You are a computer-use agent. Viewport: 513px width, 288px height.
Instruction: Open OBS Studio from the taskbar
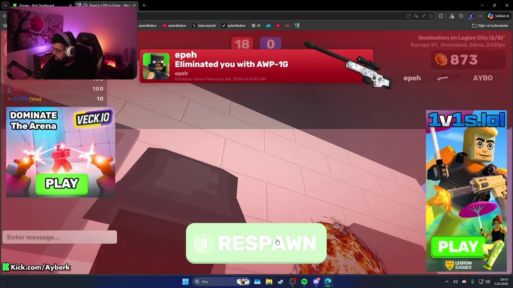(293, 282)
